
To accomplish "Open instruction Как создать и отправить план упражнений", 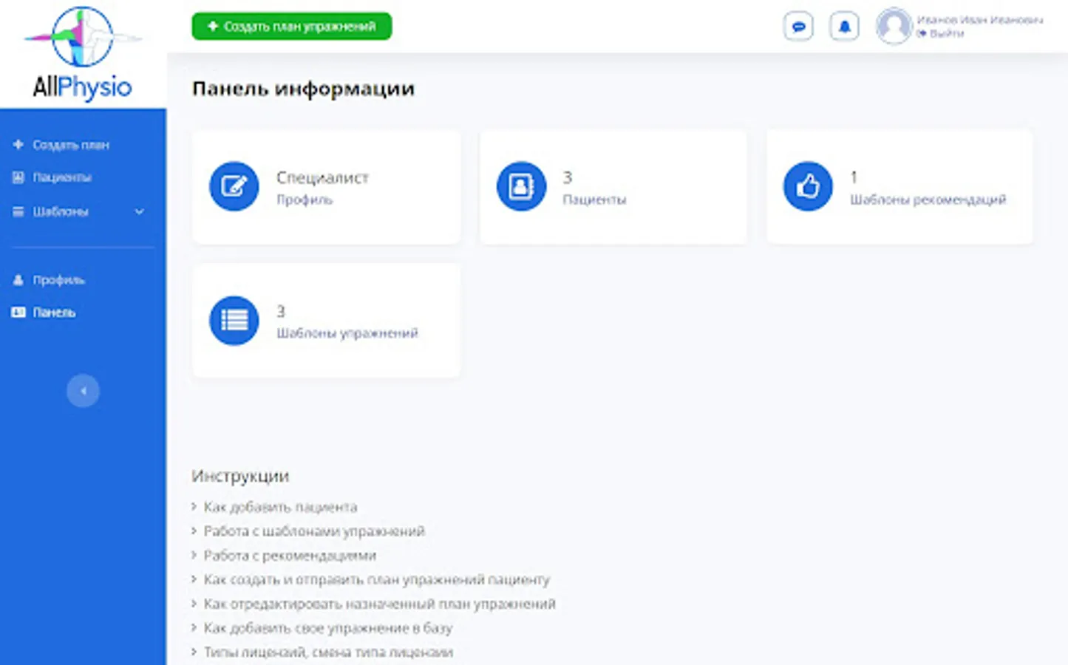I will (x=377, y=579).
